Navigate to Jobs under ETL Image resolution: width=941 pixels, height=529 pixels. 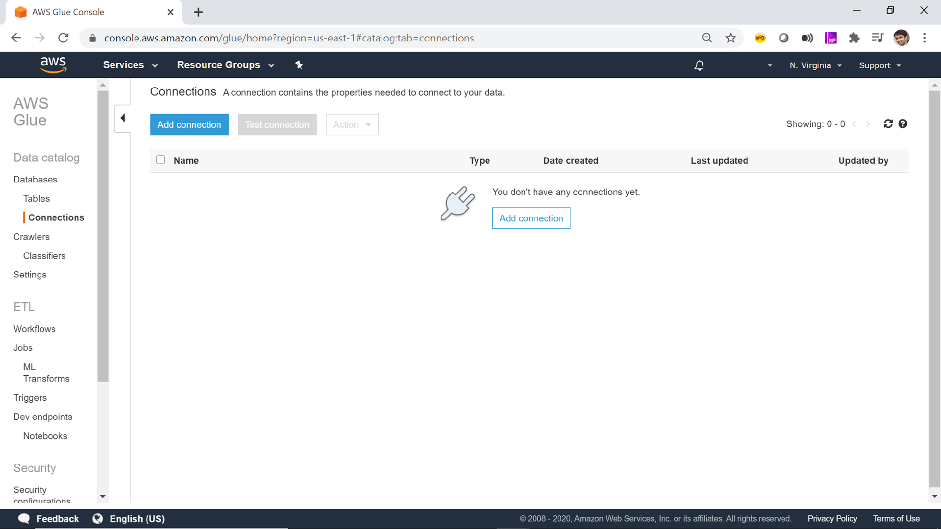[23, 348]
